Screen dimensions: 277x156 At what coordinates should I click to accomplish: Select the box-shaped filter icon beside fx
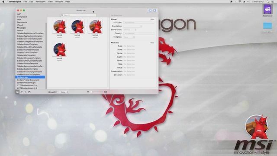click(x=29, y=92)
